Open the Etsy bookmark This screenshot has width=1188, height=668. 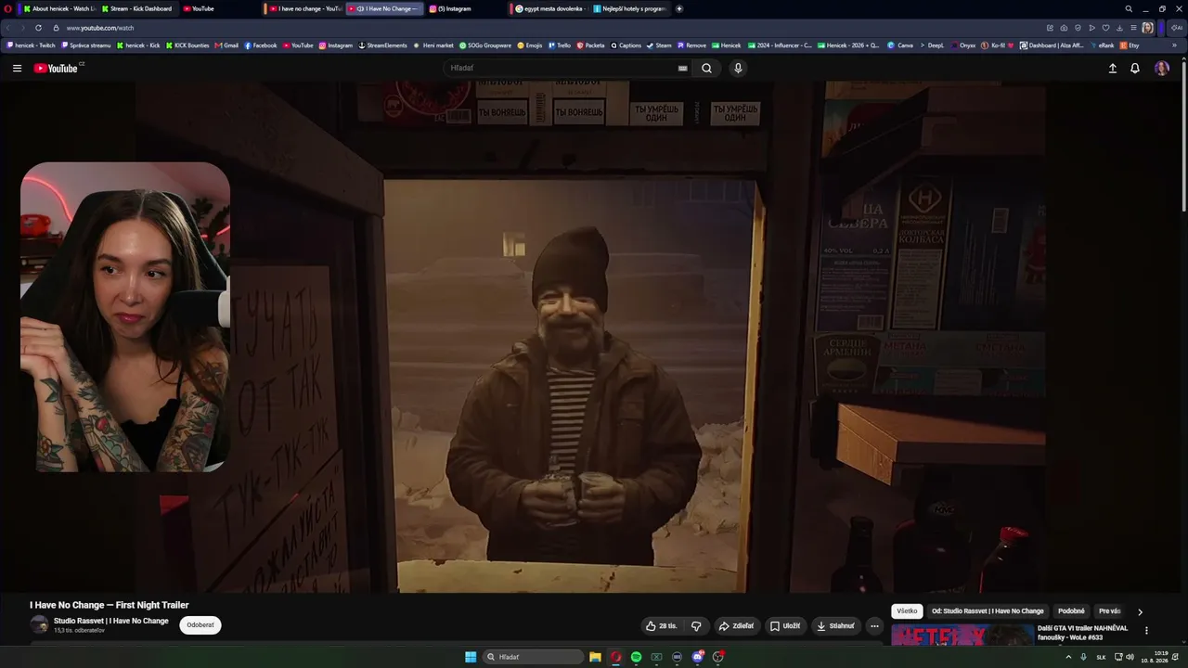1130,45
